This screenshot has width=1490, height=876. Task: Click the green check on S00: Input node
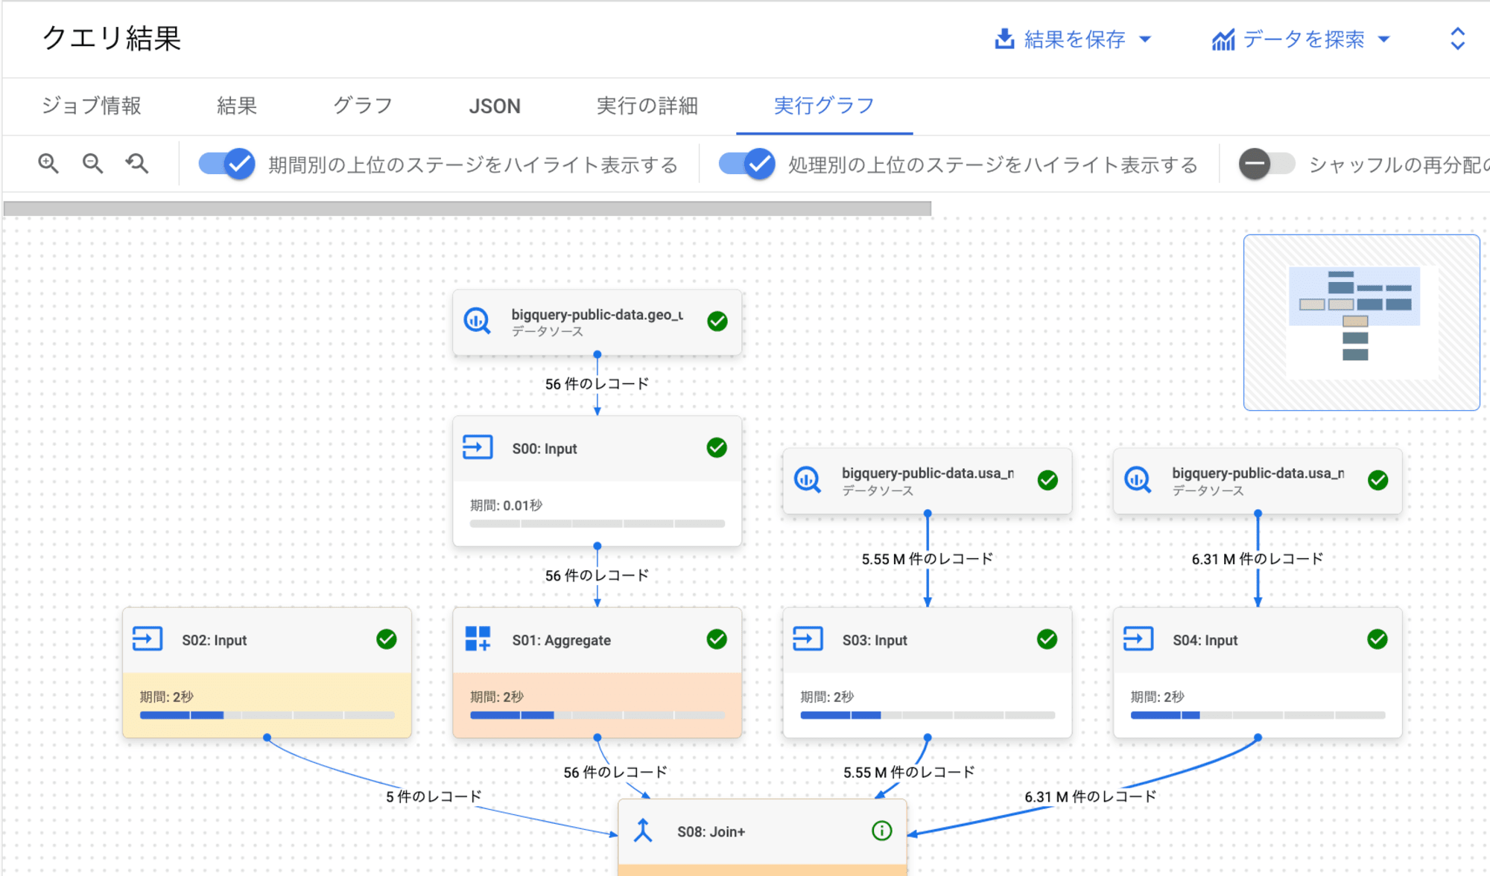[x=717, y=447]
